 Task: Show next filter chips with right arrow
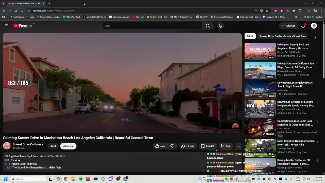coord(315,37)
